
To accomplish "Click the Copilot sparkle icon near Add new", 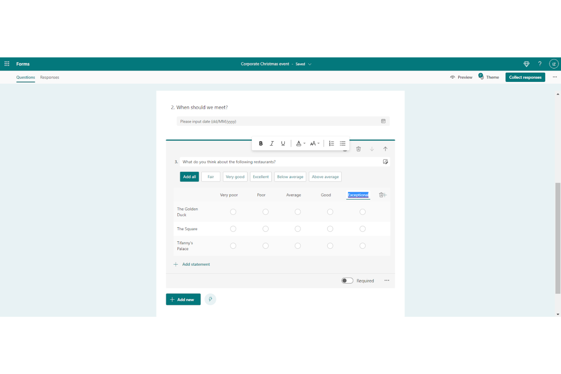I will 210,299.
